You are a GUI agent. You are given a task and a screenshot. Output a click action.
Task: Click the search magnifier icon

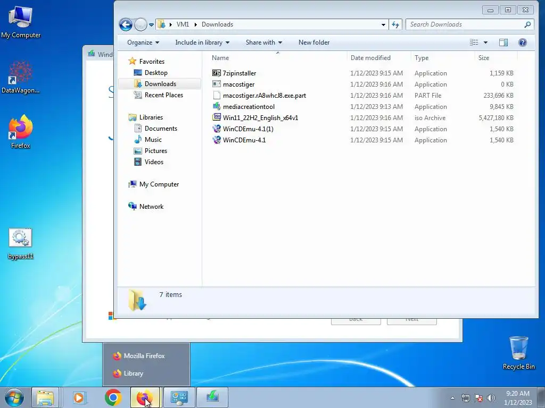pos(527,24)
